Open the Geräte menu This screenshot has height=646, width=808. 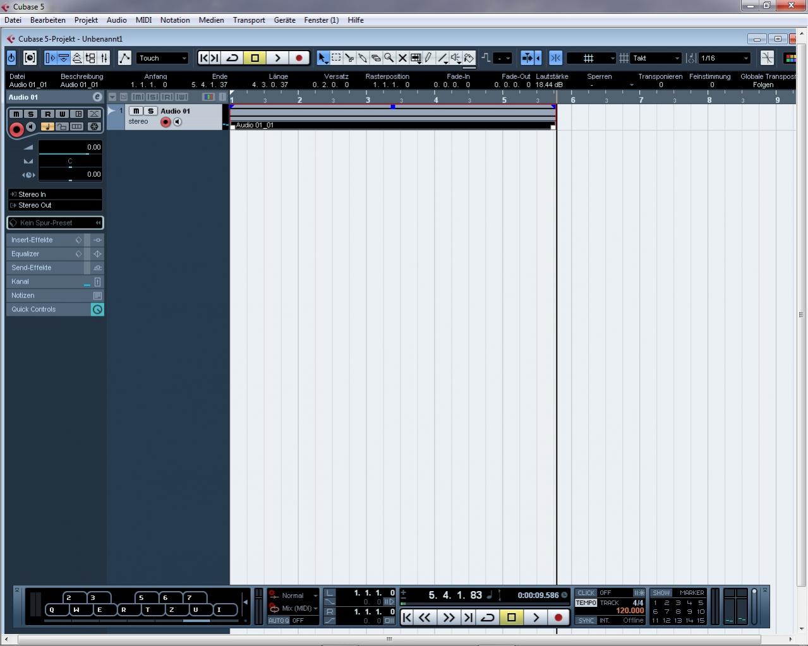(284, 20)
